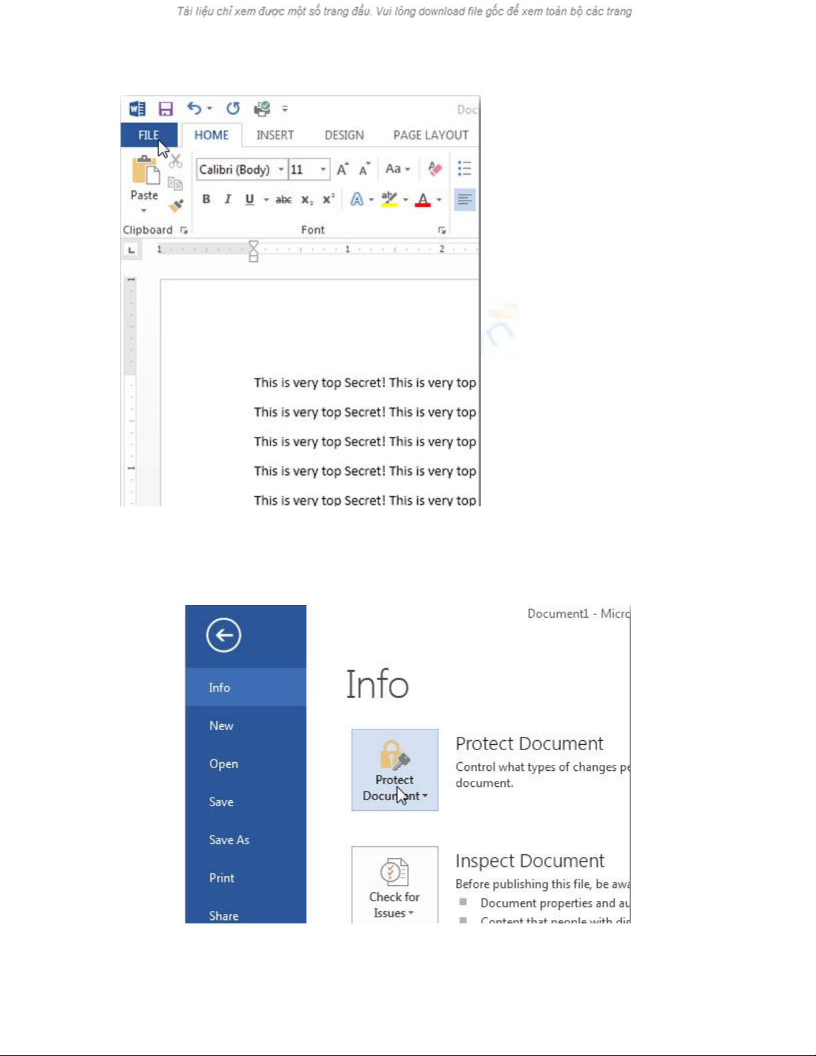
Task: Copy selection with the copy icon
Action: tap(175, 183)
